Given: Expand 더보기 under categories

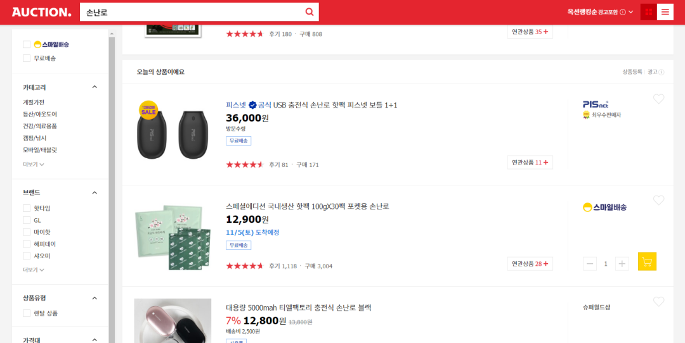Looking at the screenshot, I should click(34, 165).
